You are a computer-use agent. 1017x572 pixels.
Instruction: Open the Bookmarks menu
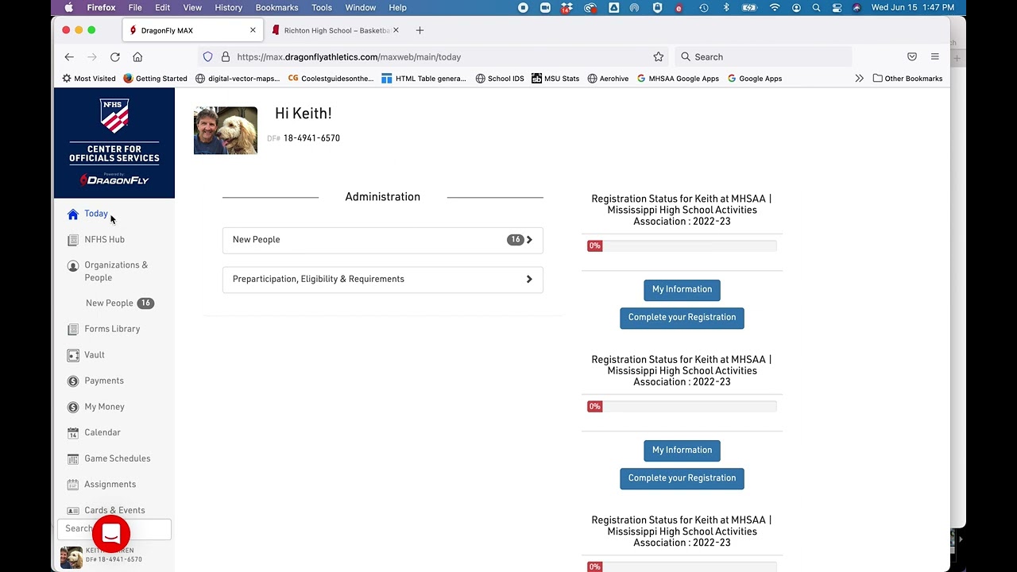276,8
